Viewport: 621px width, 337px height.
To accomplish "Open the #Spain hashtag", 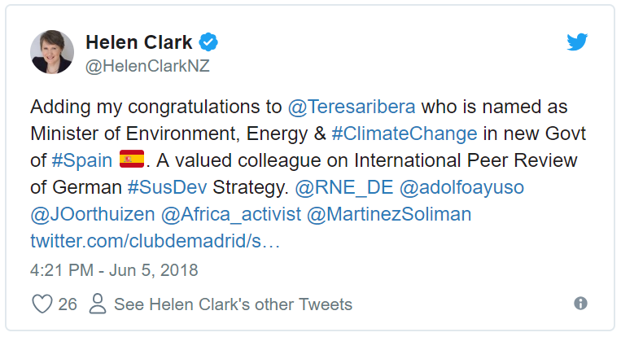I will point(81,160).
